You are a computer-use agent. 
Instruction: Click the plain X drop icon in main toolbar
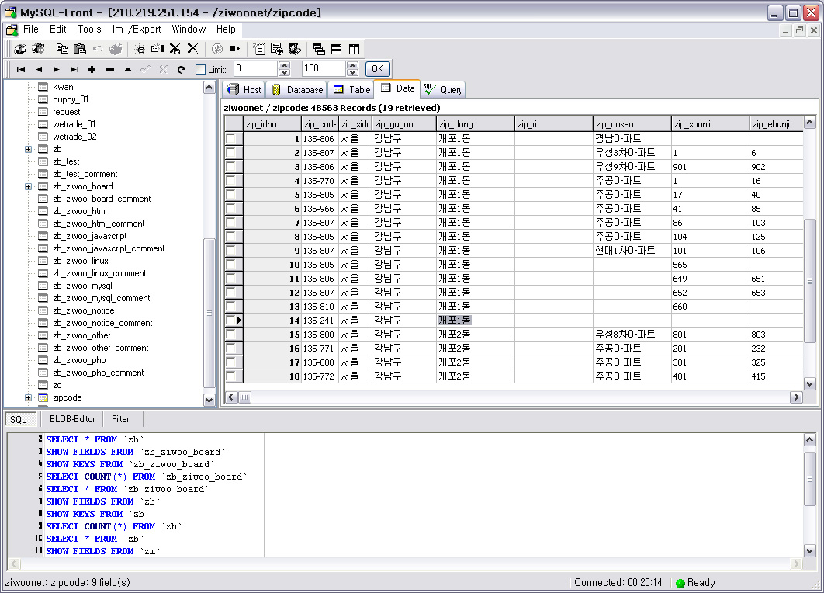(193, 49)
